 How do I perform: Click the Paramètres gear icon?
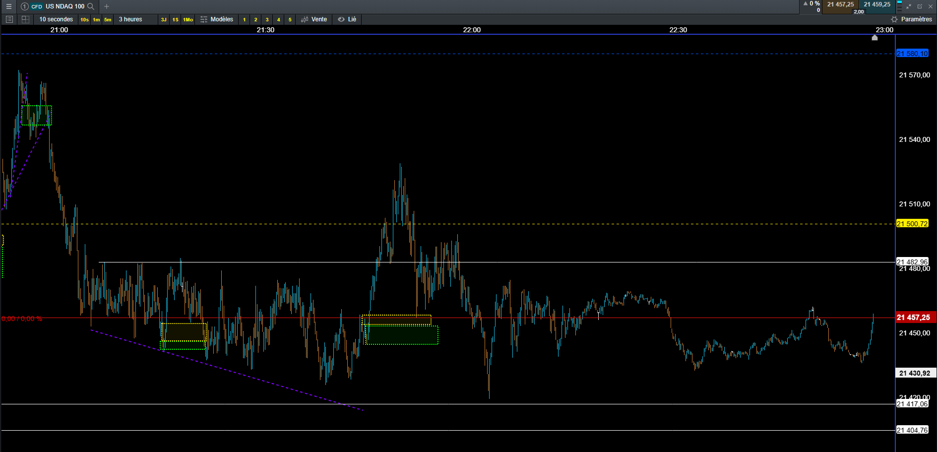pyautogui.click(x=894, y=19)
